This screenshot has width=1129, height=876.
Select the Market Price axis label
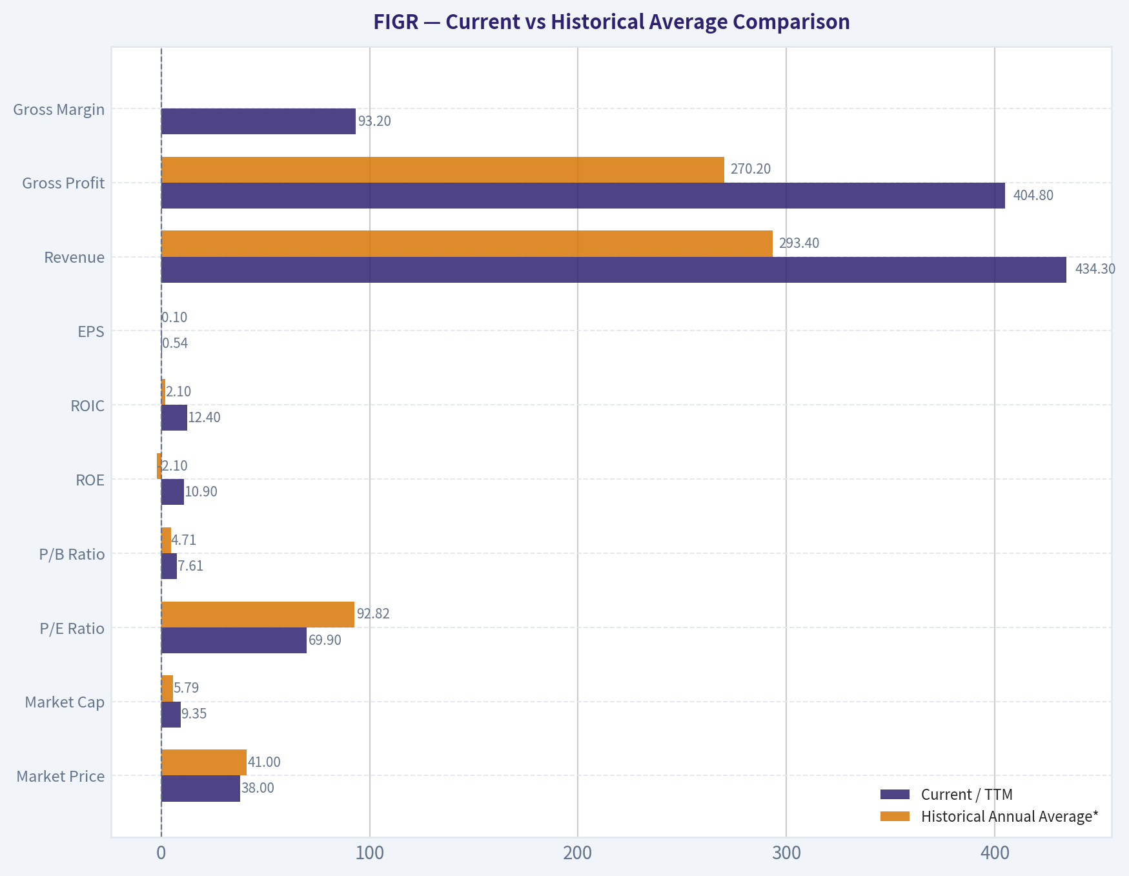coord(61,776)
